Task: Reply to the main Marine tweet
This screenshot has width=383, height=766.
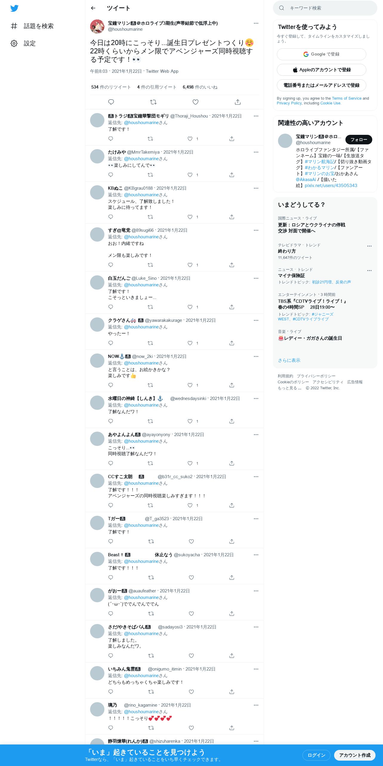Action: (x=111, y=102)
